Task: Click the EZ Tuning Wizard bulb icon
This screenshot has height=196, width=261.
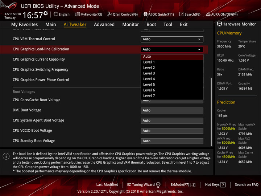Action: (158, 184)
